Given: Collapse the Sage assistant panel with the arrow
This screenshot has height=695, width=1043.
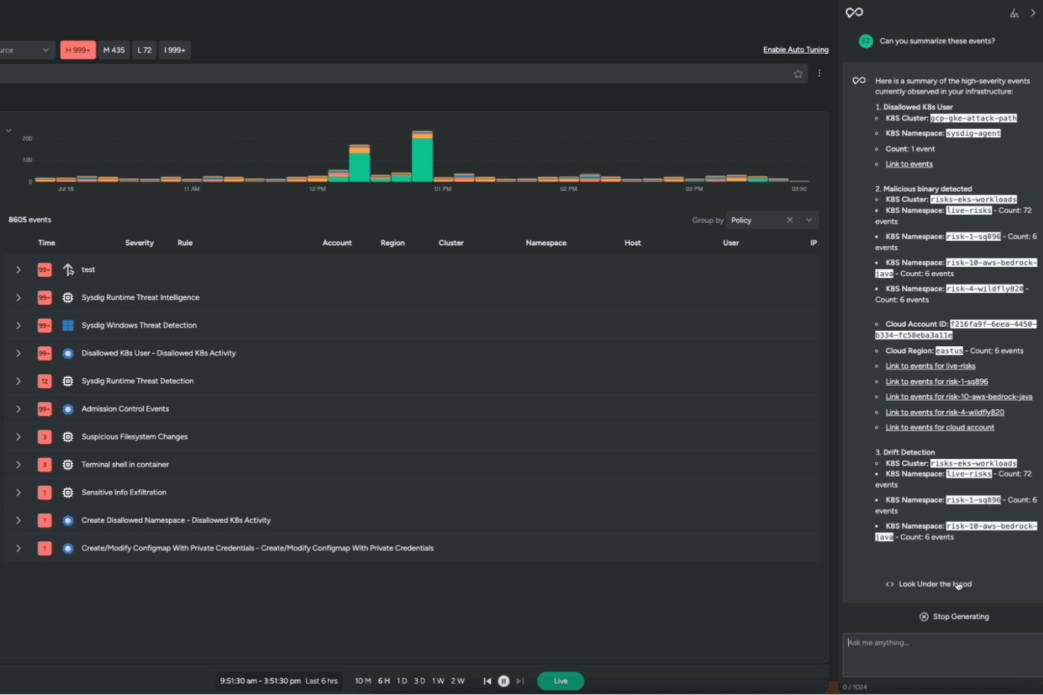Looking at the screenshot, I should pos(1033,13).
